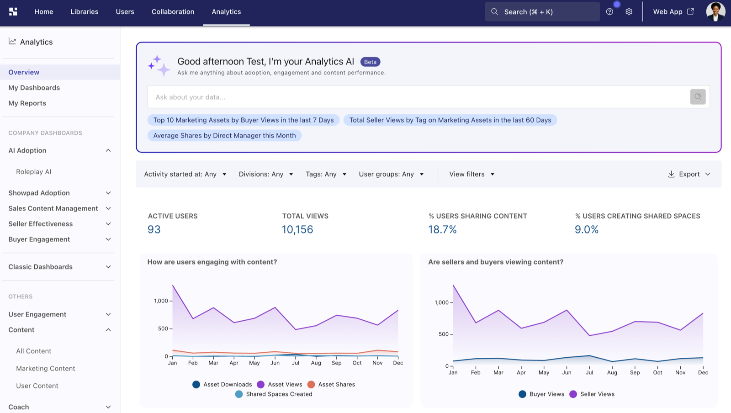Expand the Coach section
This screenshot has height=413, width=731.
point(108,408)
